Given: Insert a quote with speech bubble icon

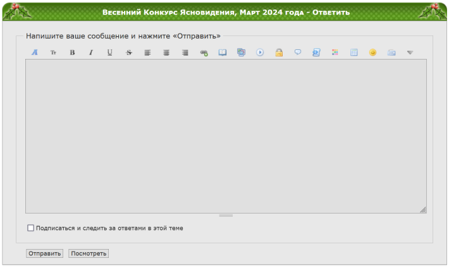Looking at the screenshot, I should point(298,53).
